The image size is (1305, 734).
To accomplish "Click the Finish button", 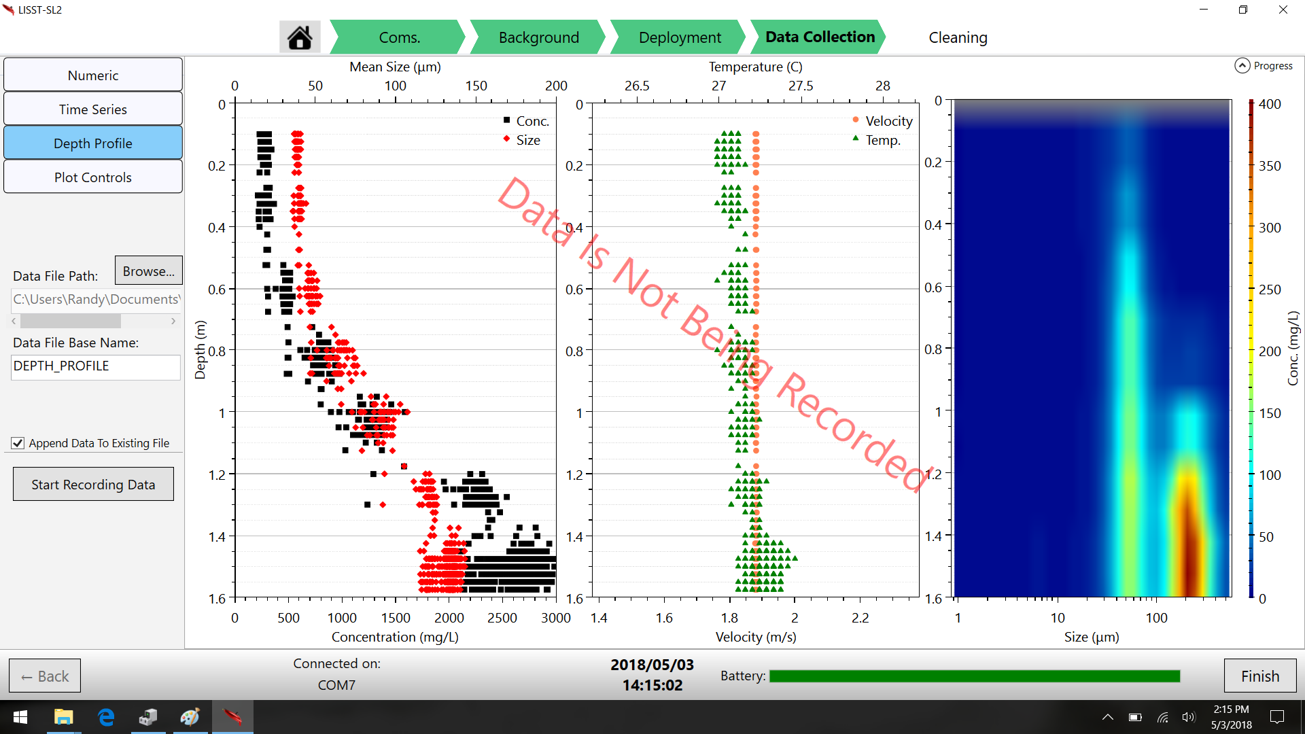I will [x=1259, y=676].
